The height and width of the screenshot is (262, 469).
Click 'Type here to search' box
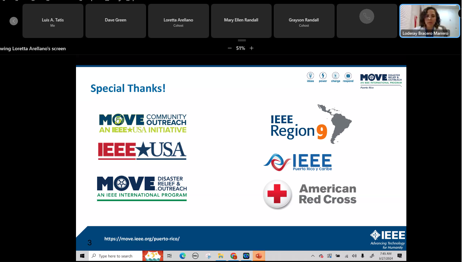click(x=115, y=256)
